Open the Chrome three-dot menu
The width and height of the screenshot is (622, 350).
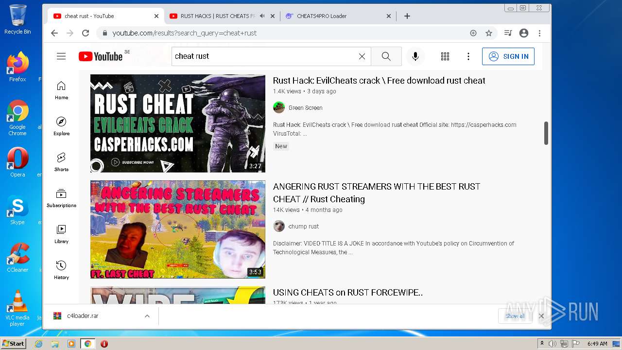539,33
